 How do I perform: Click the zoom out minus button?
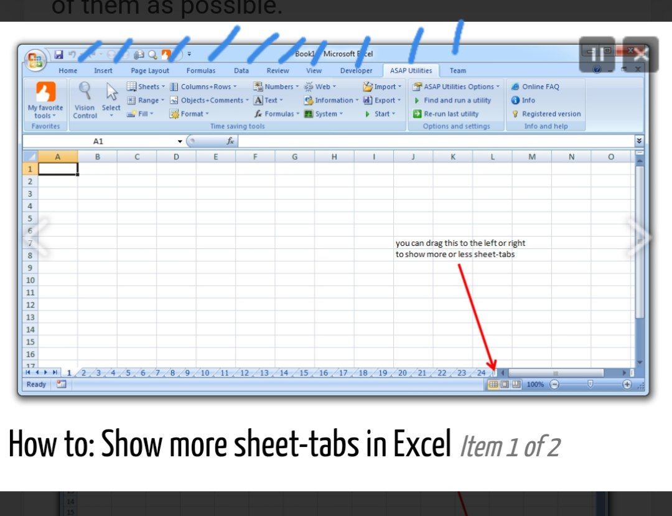coord(554,385)
